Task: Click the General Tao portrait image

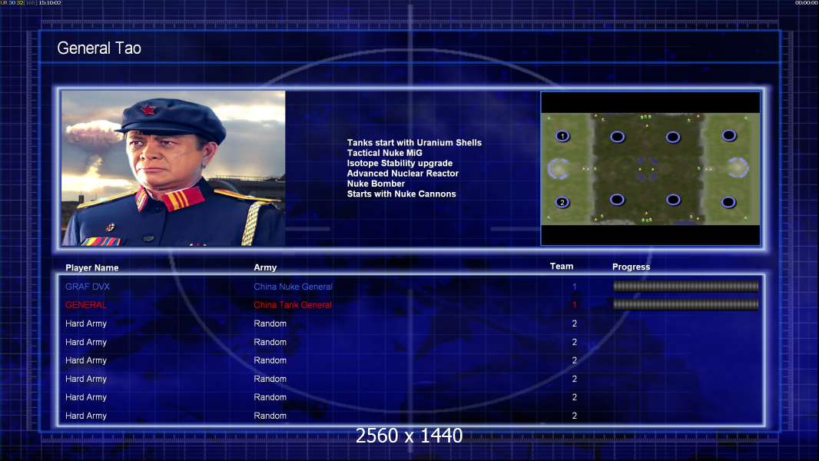Action: point(174,168)
